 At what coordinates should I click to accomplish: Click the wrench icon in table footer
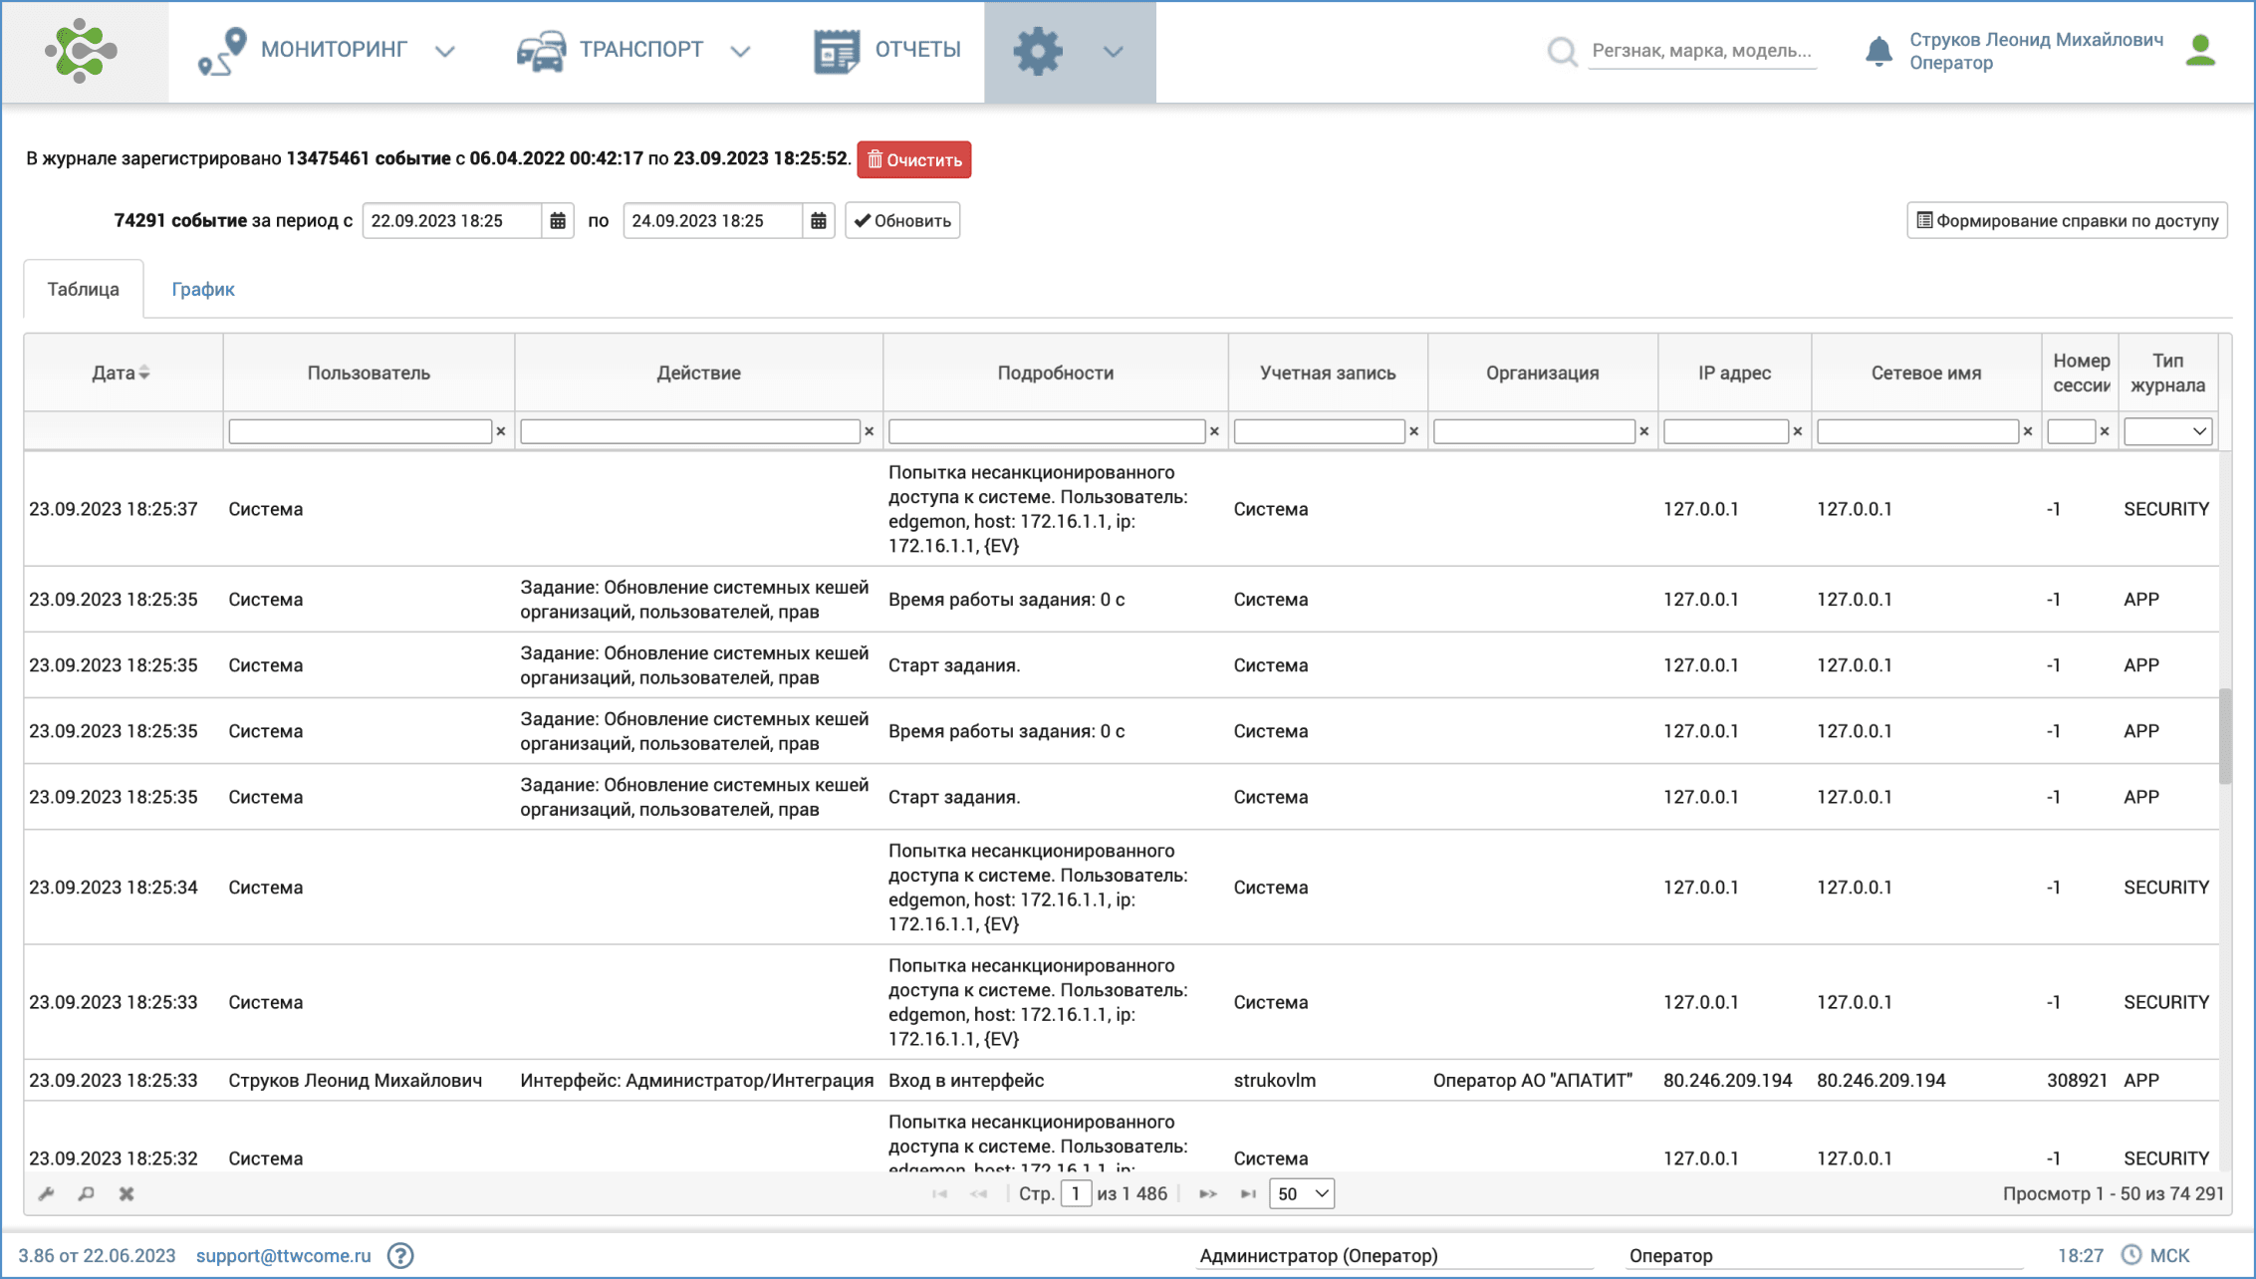tap(46, 1193)
